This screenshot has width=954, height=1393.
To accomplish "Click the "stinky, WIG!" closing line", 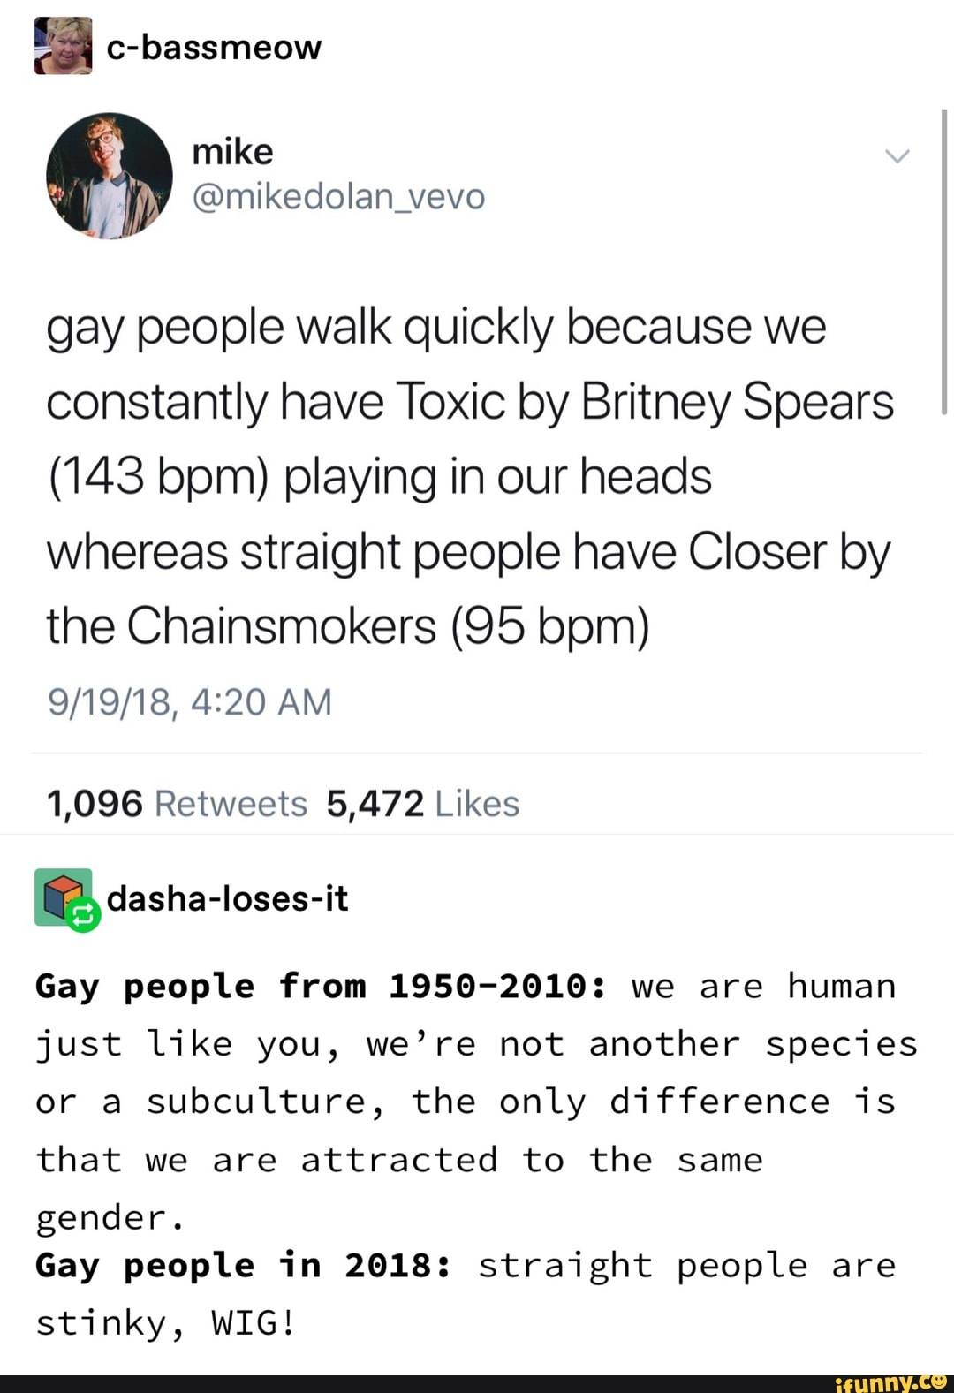I will (x=165, y=1323).
